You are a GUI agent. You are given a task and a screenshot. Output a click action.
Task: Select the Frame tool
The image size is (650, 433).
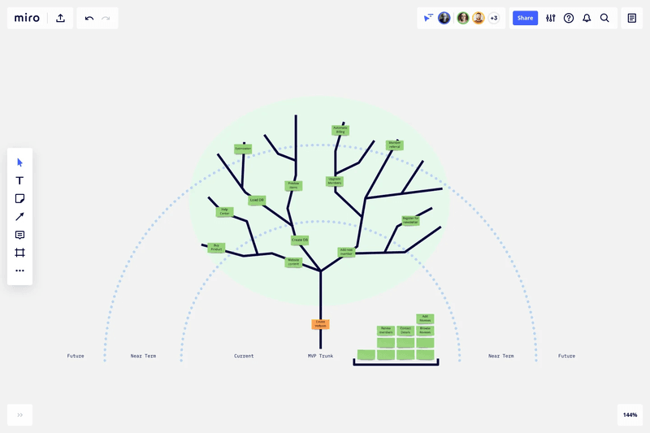(x=19, y=253)
